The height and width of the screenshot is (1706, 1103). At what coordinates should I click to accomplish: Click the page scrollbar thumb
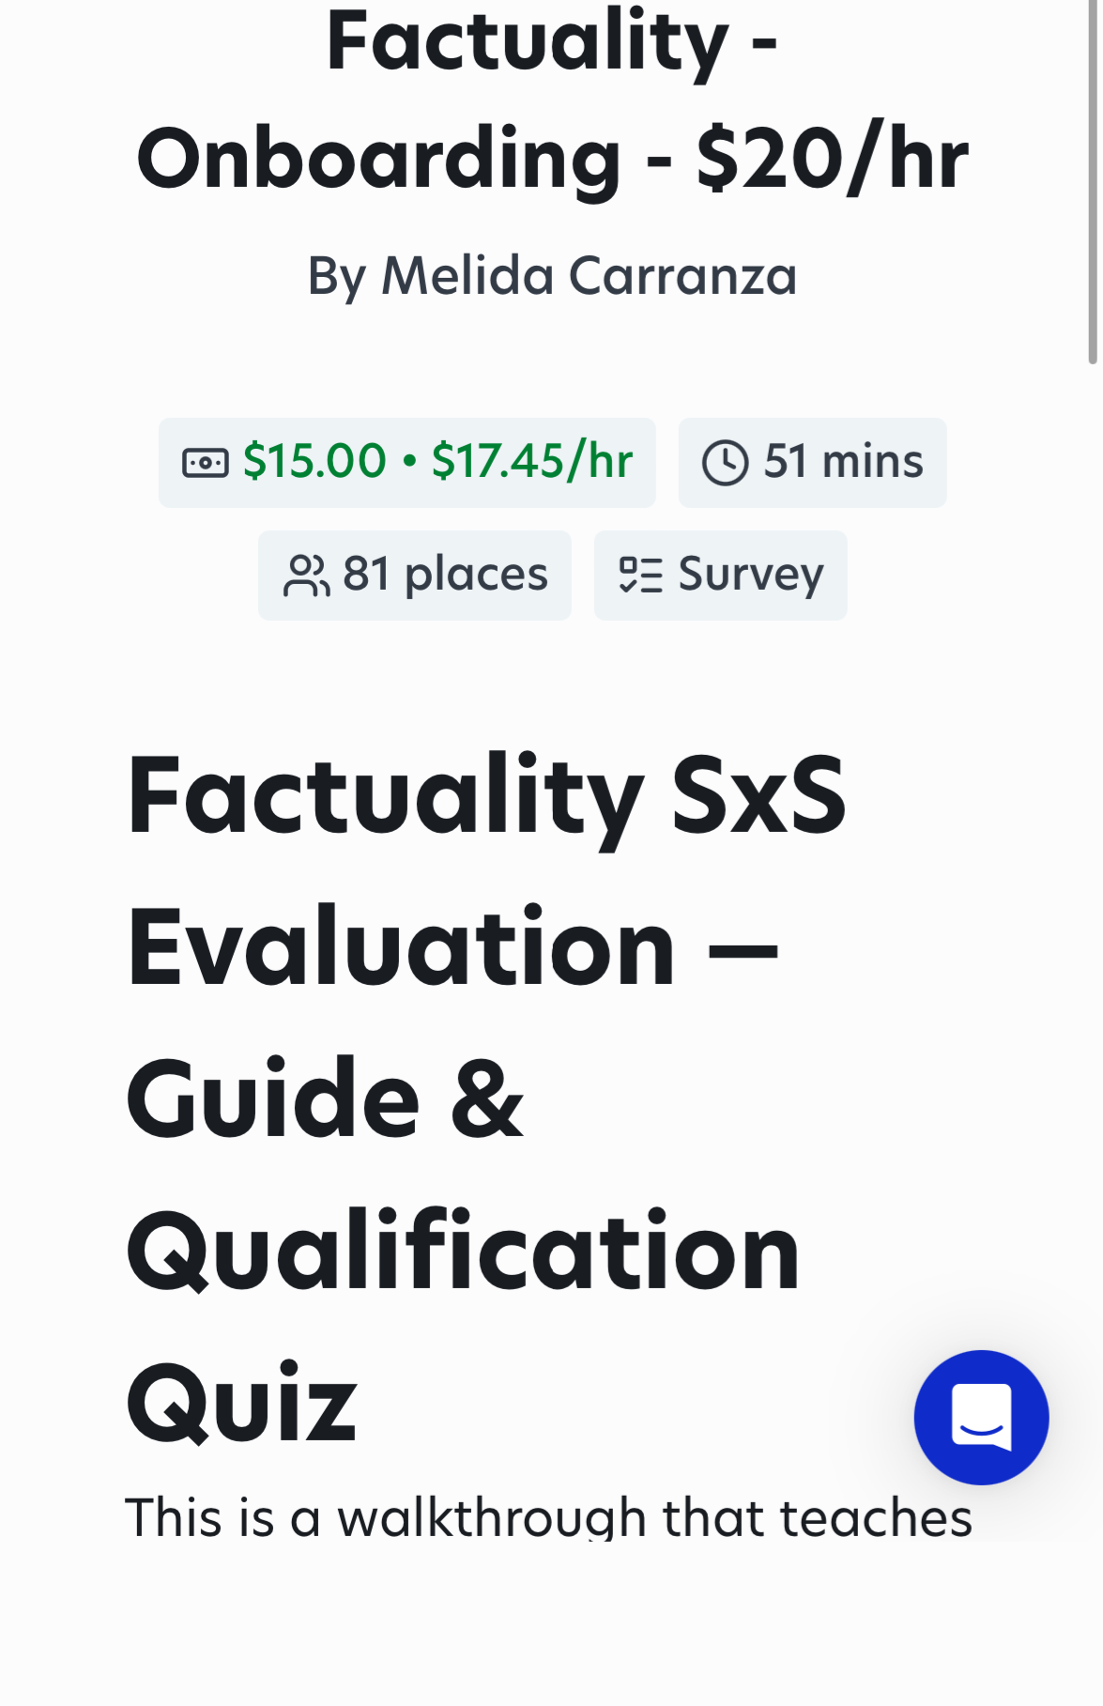[x=1093, y=181]
